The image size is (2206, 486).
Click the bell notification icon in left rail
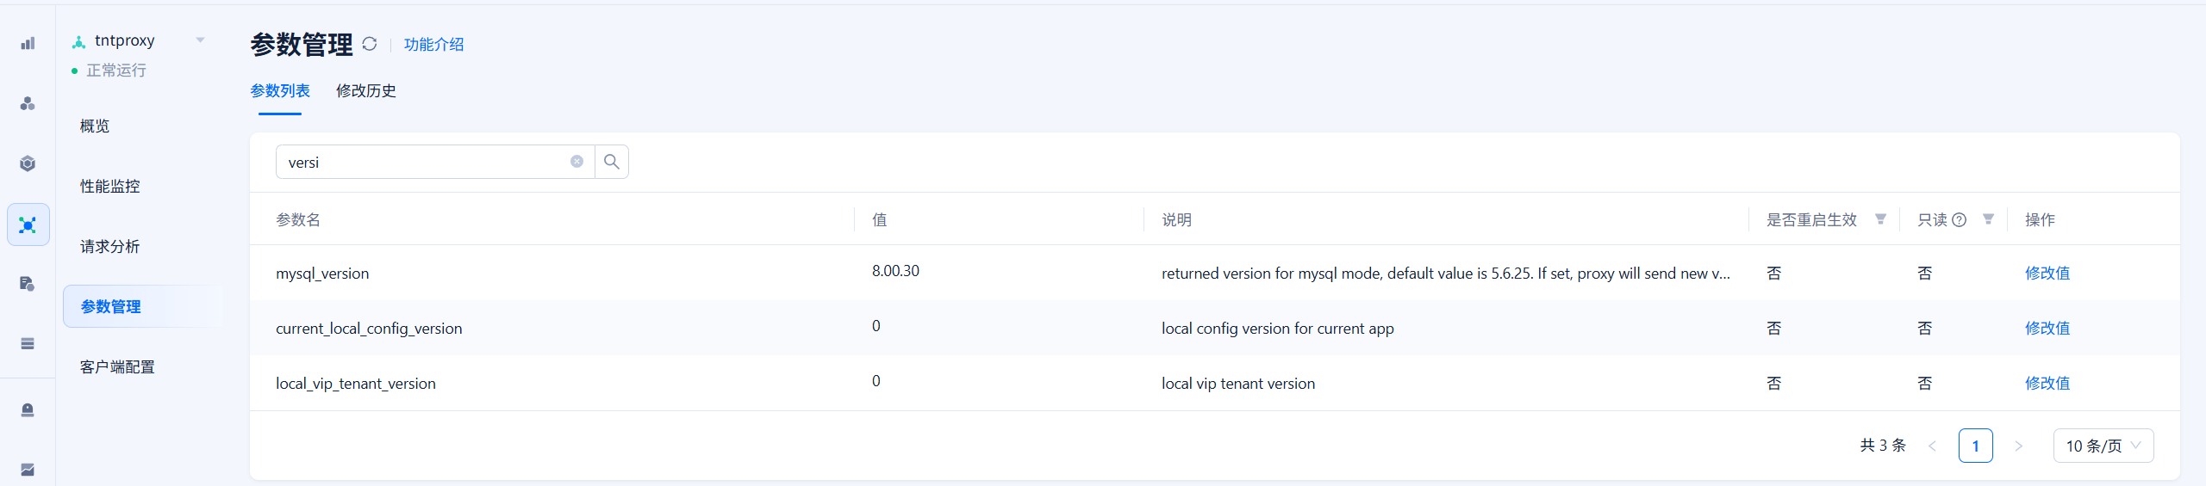click(28, 409)
